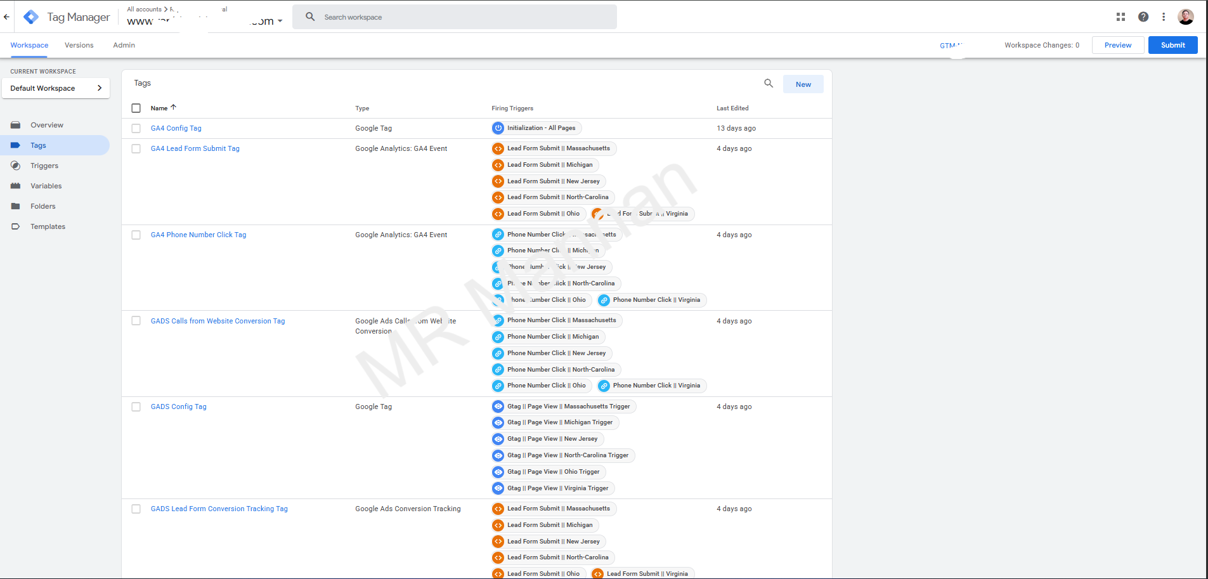
Task: Open Variables in the sidebar
Action: click(x=46, y=186)
